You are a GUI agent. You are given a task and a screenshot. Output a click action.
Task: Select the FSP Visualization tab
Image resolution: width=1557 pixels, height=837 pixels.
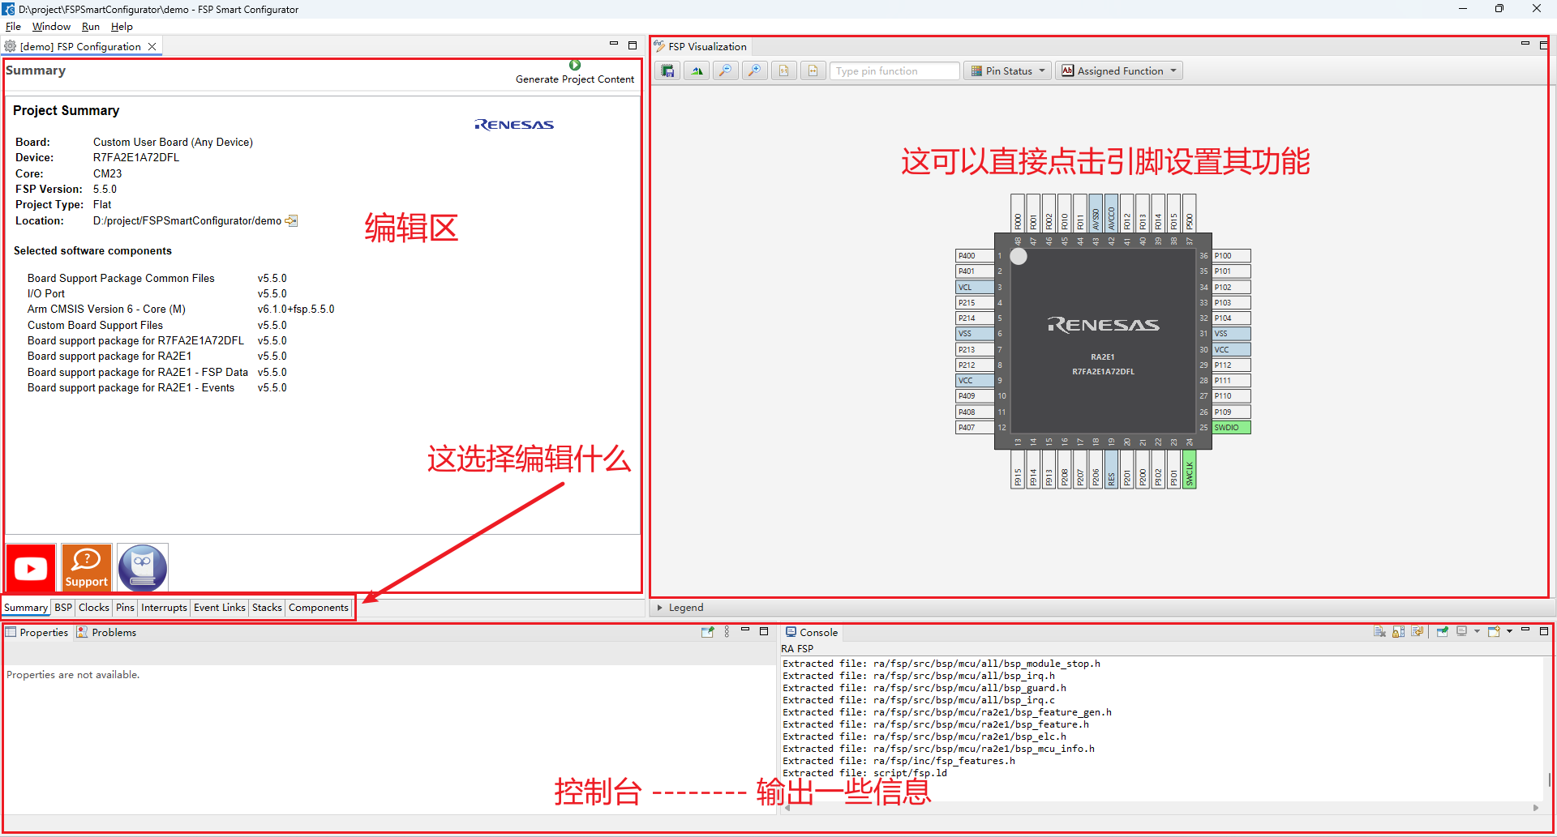(x=701, y=47)
